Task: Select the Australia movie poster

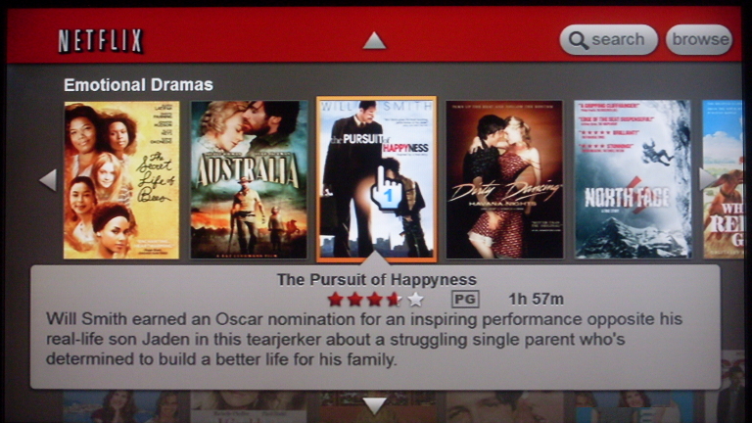Action: (249, 180)
